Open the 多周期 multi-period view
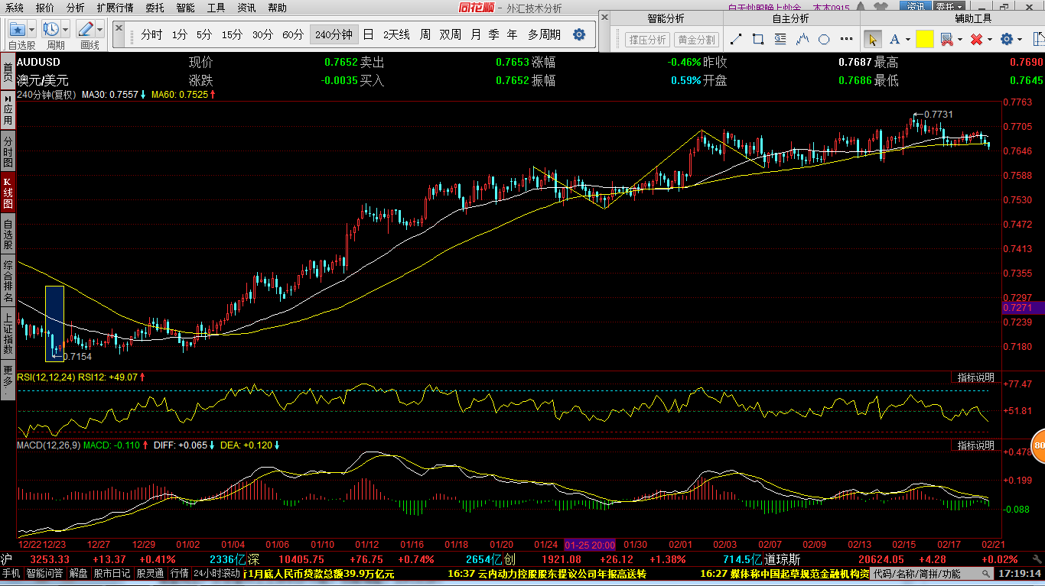 point(544,35)
